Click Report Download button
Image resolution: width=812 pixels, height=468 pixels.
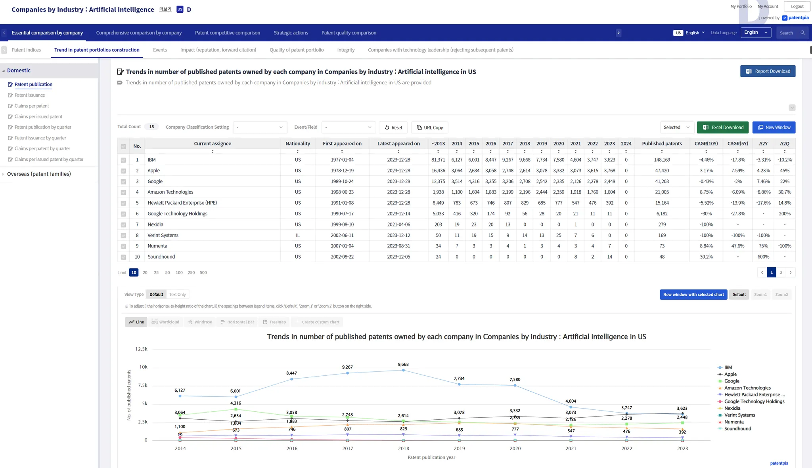click(768, 71)
